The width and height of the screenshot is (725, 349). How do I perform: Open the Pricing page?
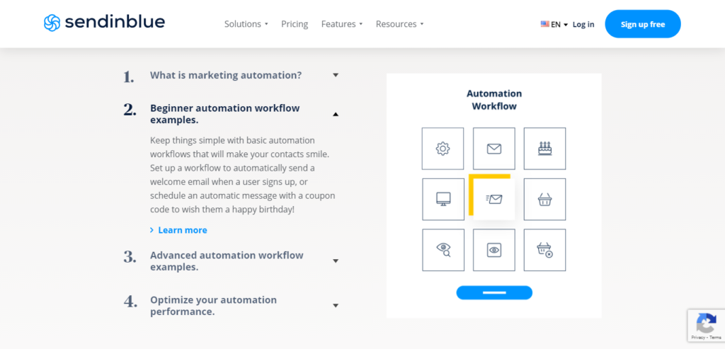coord(295,23)
